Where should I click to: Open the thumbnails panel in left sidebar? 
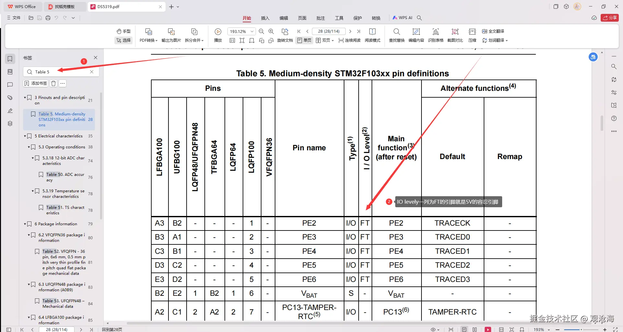click(10, 72)
